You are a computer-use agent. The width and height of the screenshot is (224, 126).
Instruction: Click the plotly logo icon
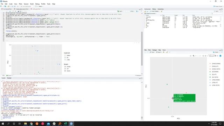coord(220,56)
